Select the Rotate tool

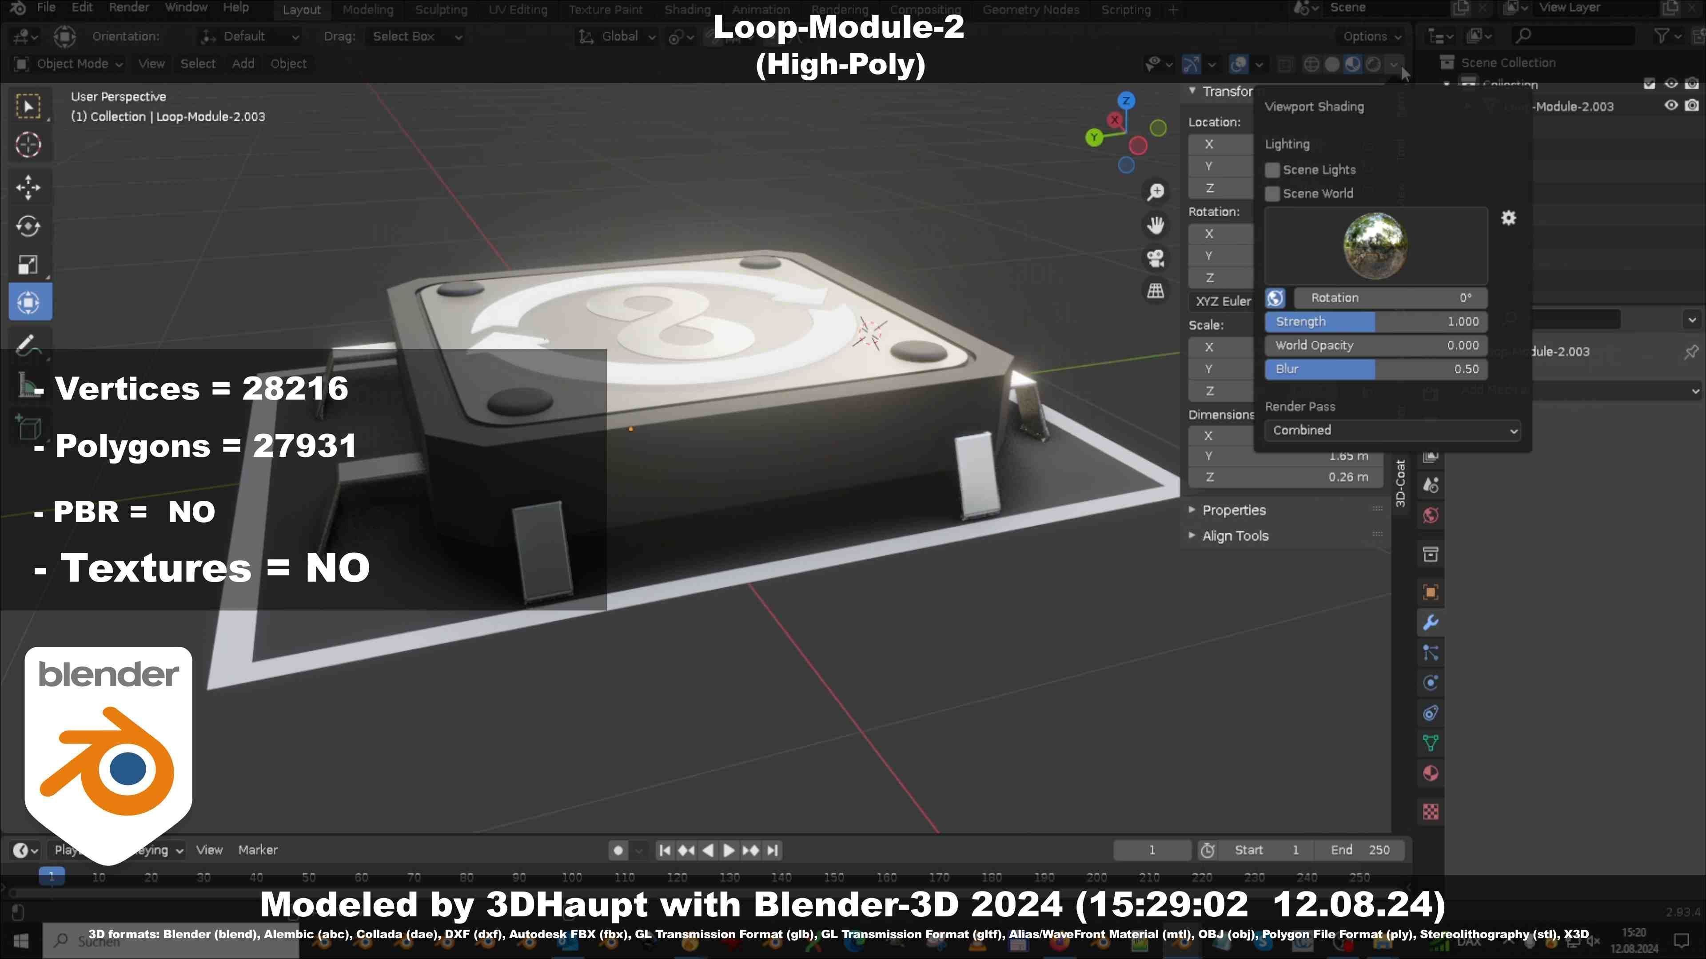tap(28, 226)
